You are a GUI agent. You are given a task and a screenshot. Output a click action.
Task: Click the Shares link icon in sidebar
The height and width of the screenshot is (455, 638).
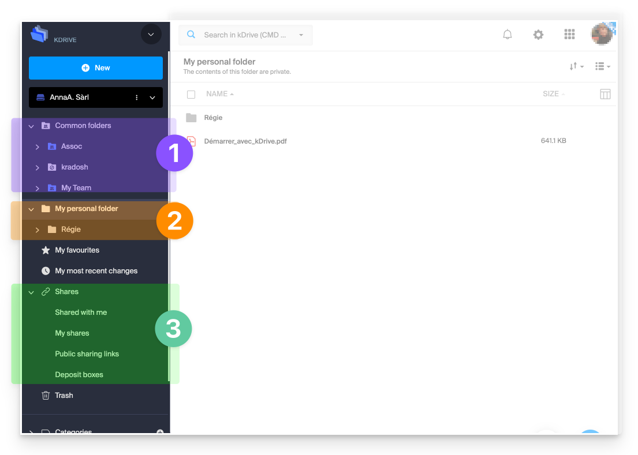tap(45, 291)
